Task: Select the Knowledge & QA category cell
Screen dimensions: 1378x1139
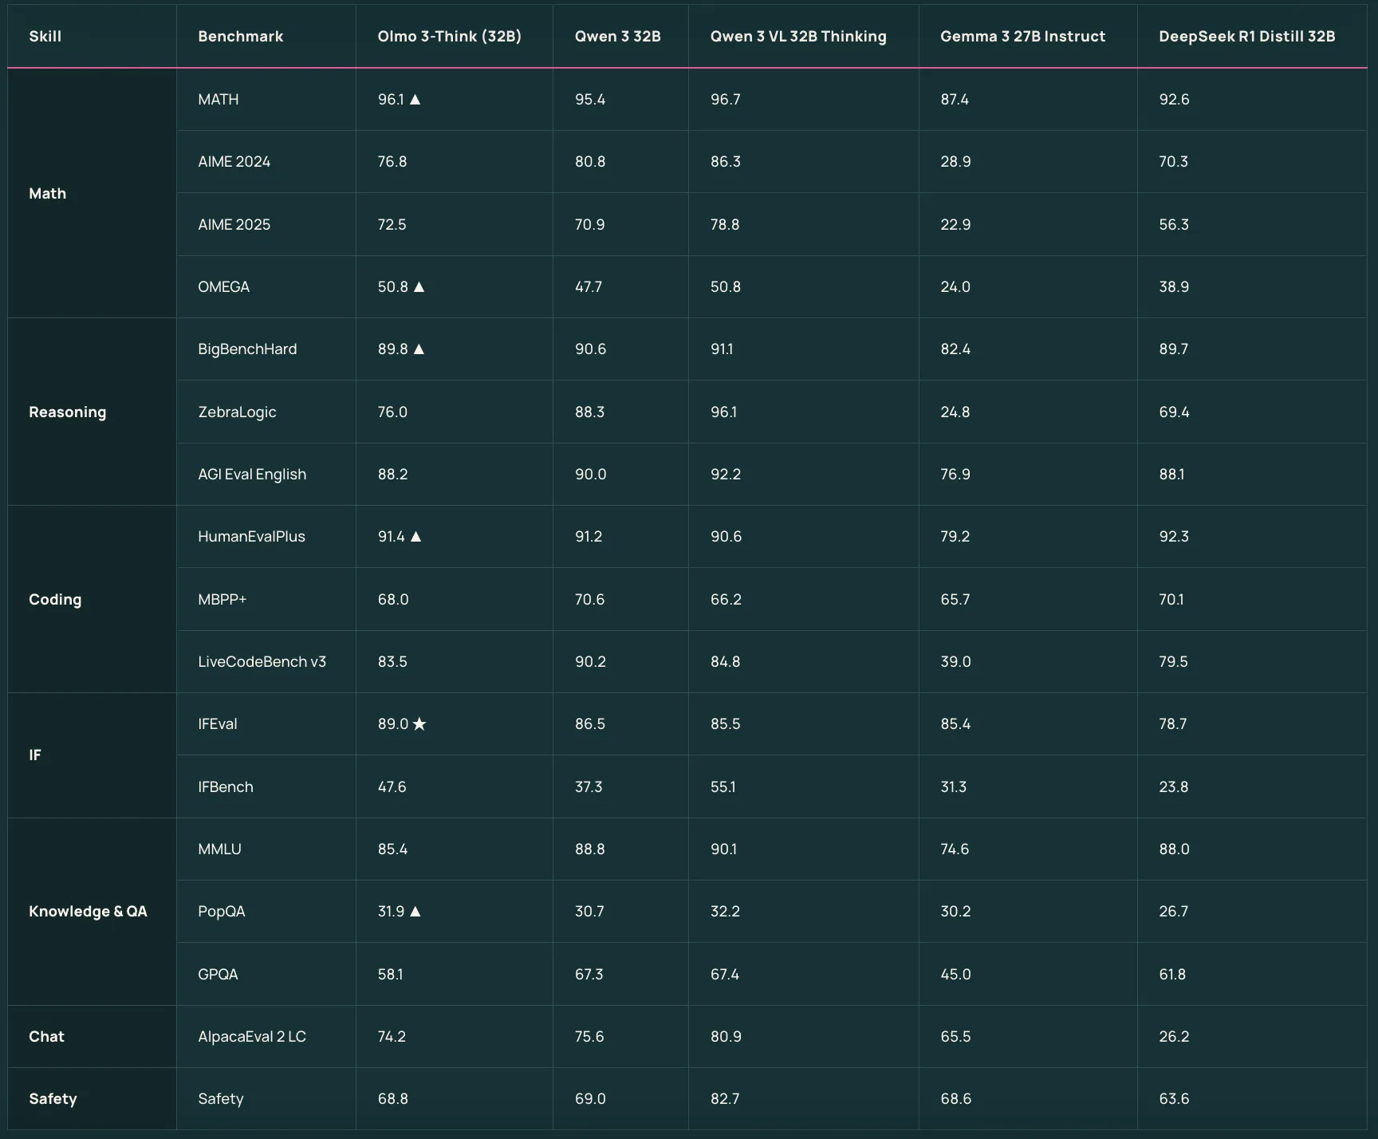Action: (x=88, y=912)
